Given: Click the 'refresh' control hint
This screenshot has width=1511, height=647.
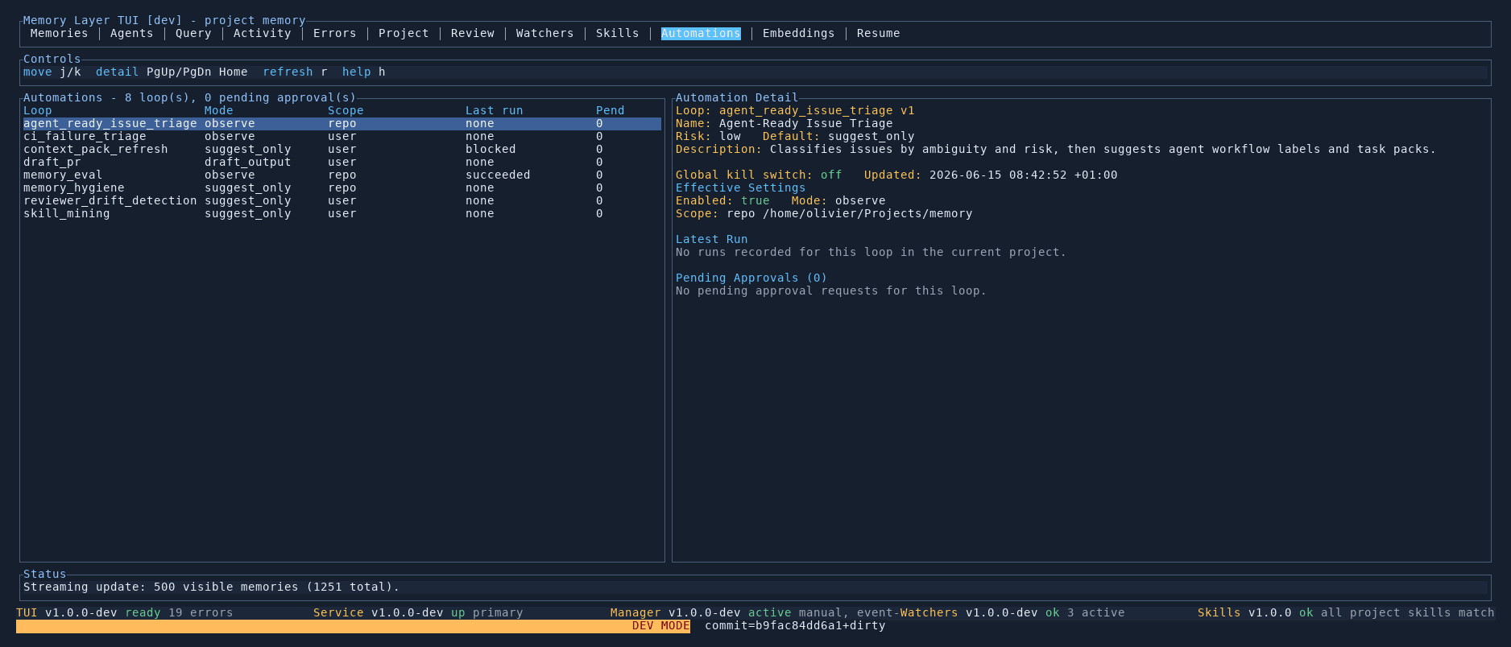Looking at the screenshot, I should [x=288, y=72].
